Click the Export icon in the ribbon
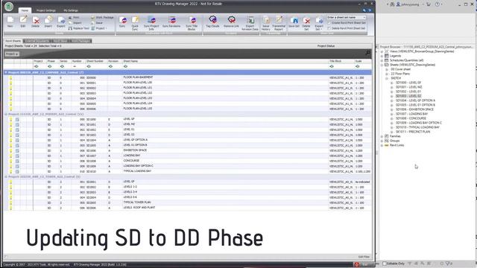Viewport: 477px width, 268px height. 61,20
